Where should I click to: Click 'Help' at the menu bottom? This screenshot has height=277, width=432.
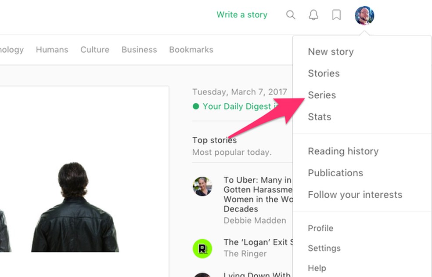pyautogui.click(x=317, y=268)
